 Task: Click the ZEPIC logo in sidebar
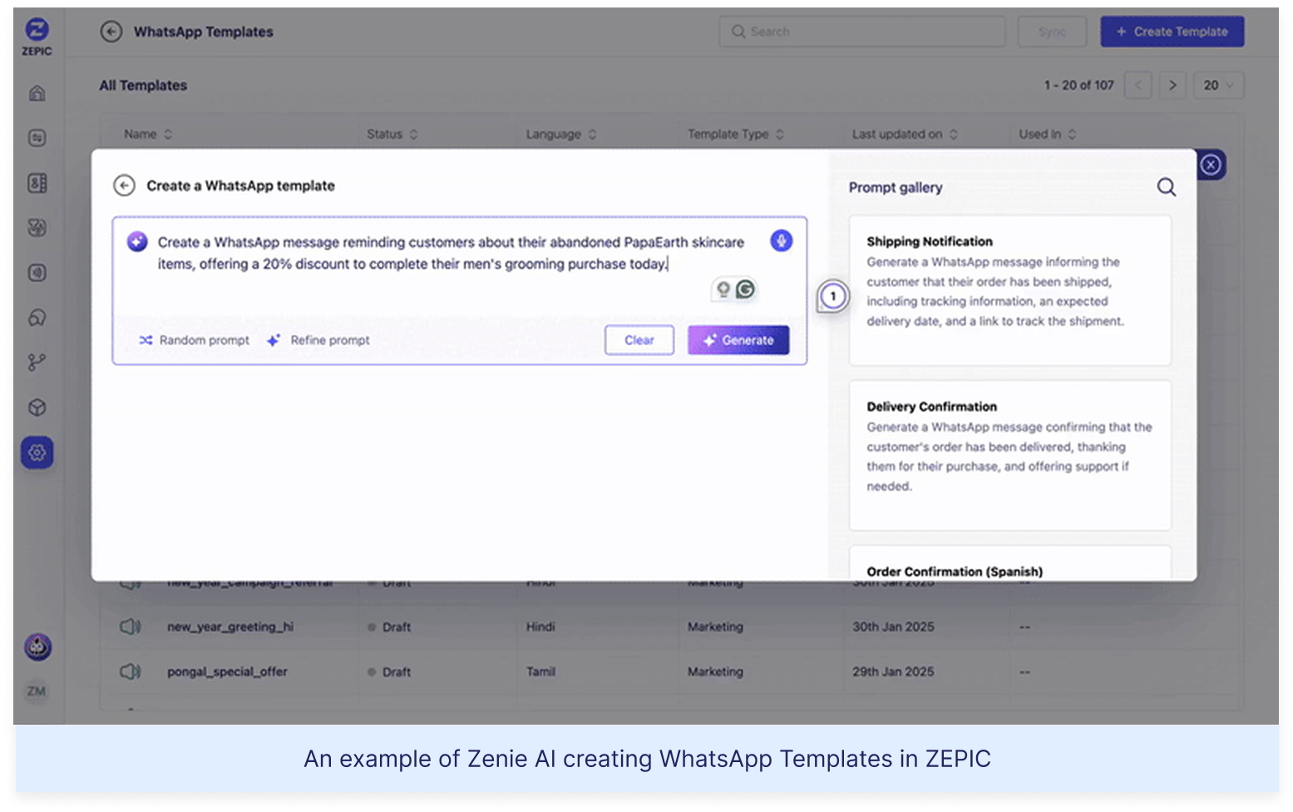click(x=37, y=37)
